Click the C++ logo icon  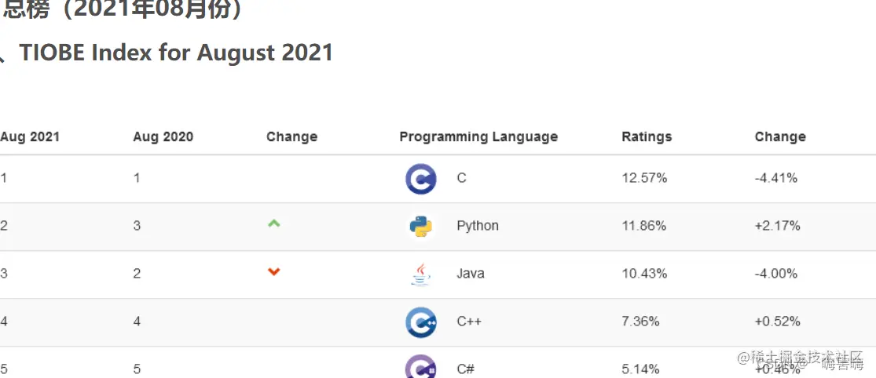pyautogui.click(x=421, y=322)
